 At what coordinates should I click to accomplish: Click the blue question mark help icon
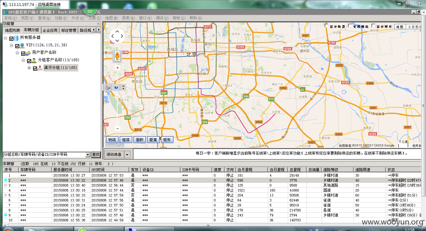point(116,88)
